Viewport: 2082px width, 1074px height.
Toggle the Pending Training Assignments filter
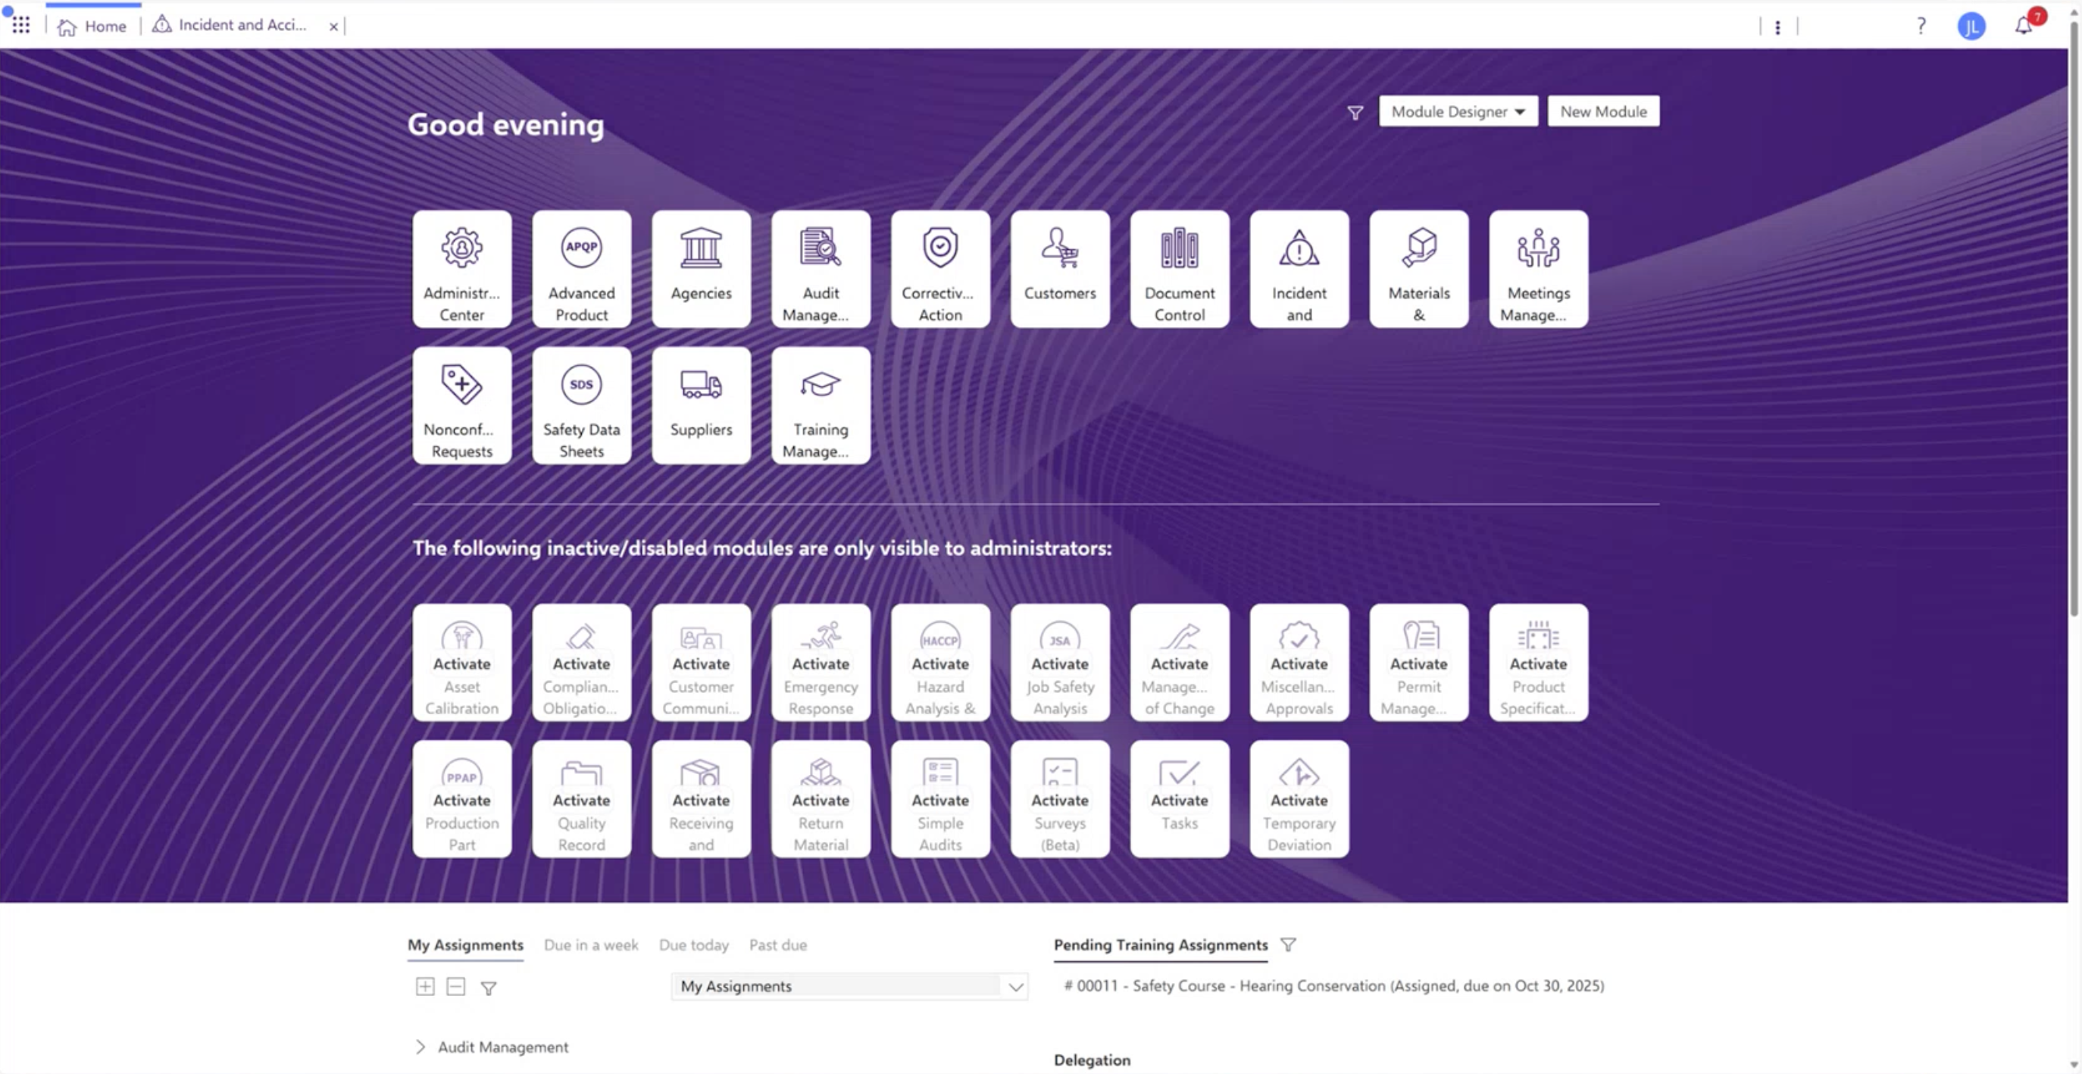(1288, 944)
